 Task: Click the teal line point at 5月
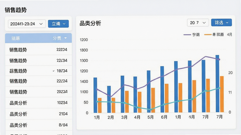point(151,109)
